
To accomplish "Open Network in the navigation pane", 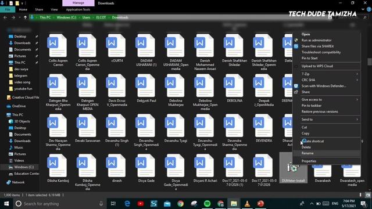I will 18,182.
